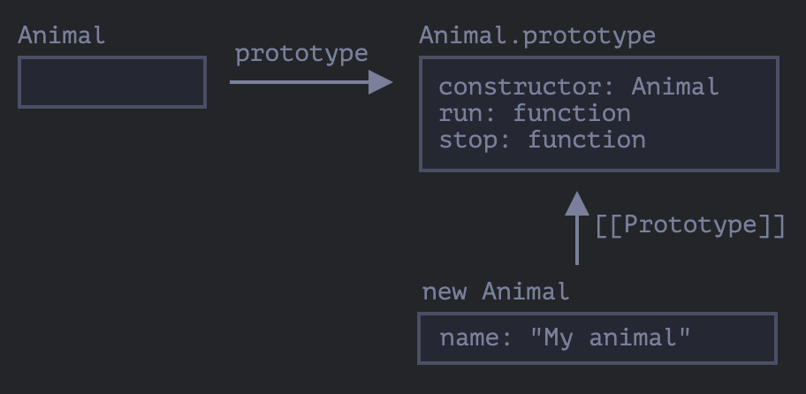
Task: Click the "run" property key
Action: point(460,113)
